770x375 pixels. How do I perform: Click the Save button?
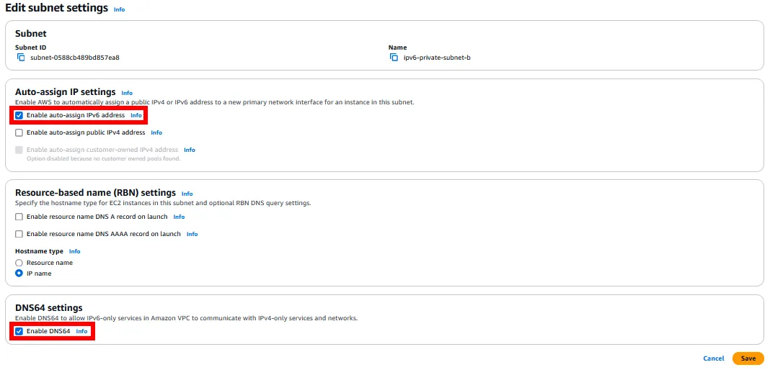[x=748, y=358]
